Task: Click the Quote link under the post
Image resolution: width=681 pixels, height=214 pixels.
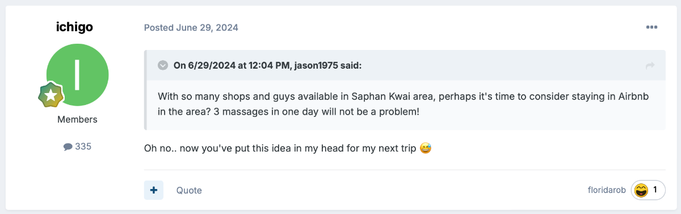Action: [x=189, y=190]
